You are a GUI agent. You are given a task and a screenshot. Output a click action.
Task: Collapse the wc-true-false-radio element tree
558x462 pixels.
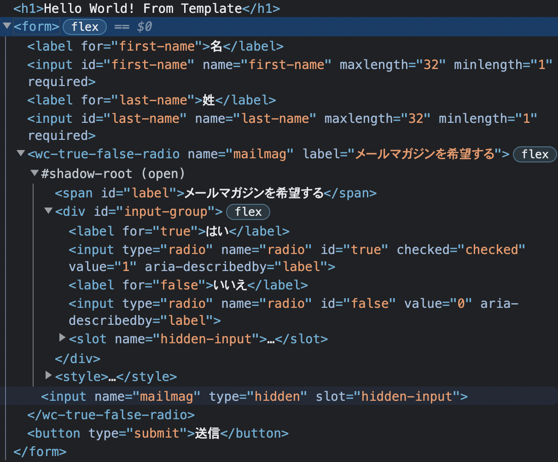pyautogui.click(x=21, y=154)
